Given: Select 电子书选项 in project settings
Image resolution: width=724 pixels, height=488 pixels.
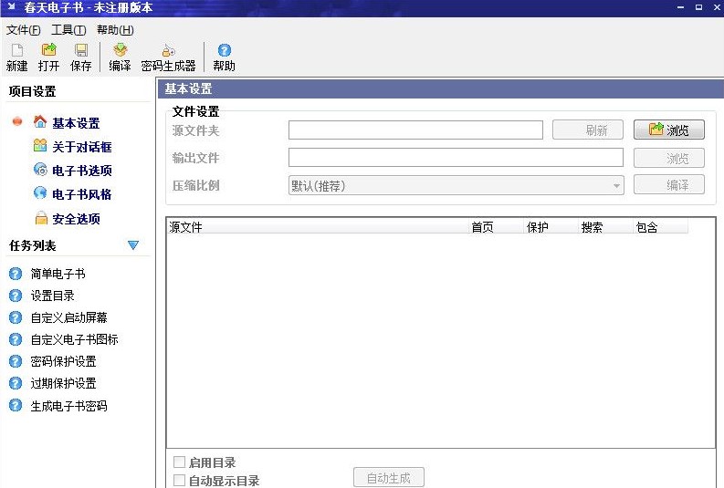Looking at the screenshot, I should pos(82,171).
